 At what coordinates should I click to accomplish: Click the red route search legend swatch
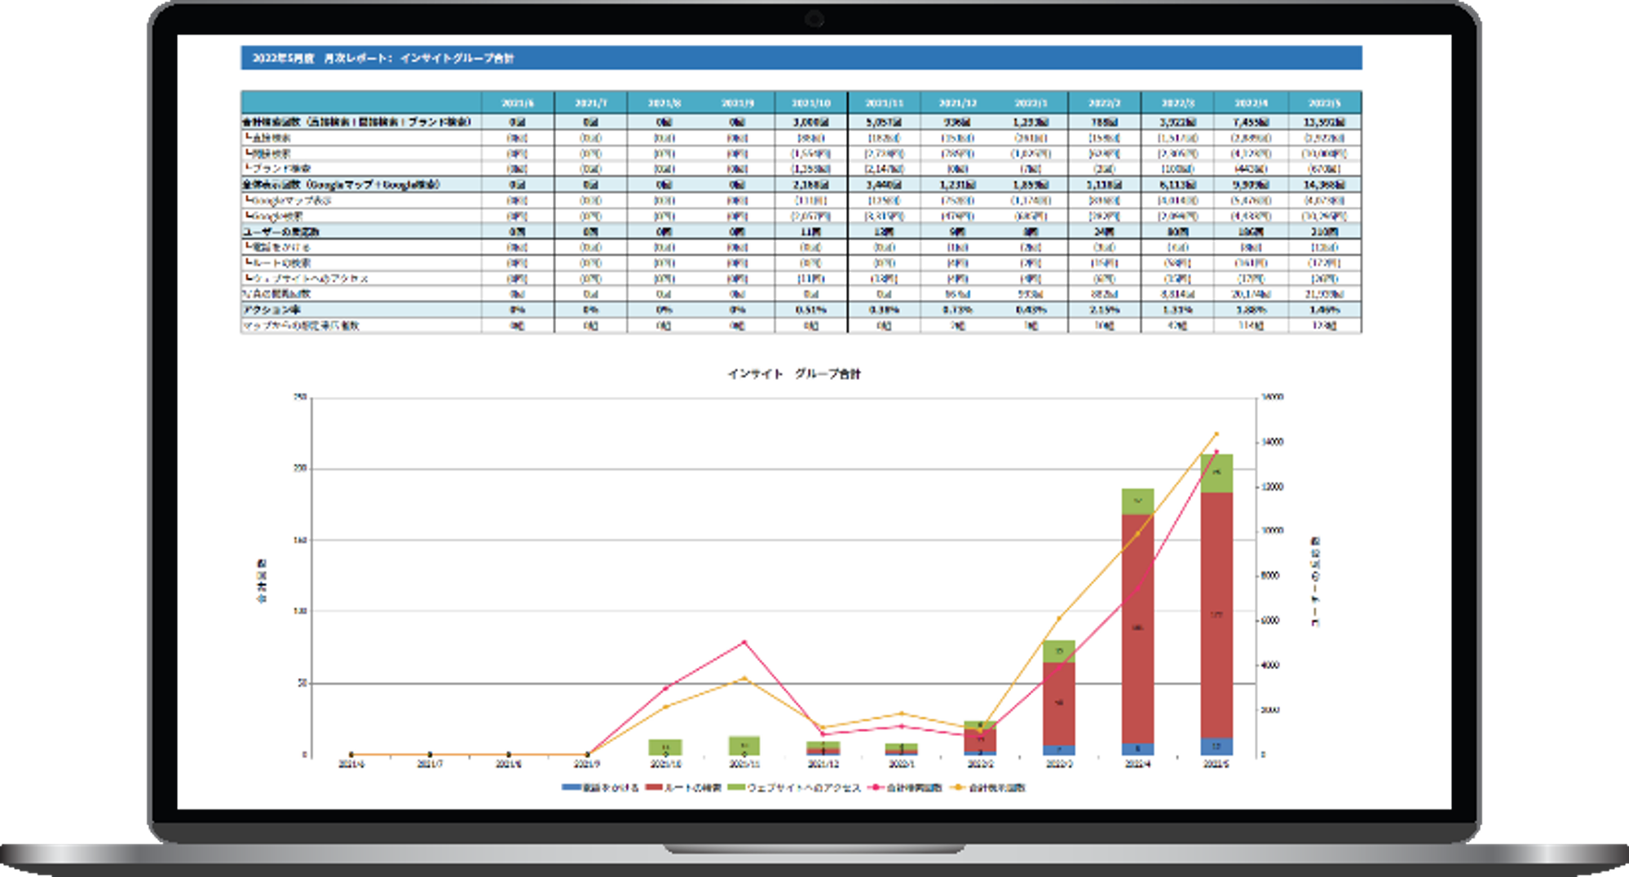point(653,787)
